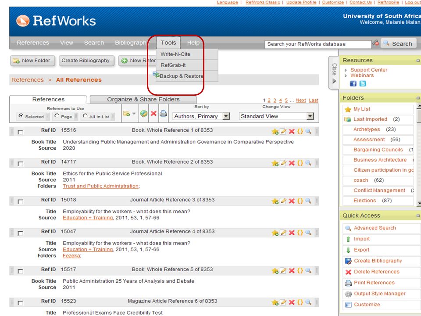Click the RefWorks logo
The image size is (421, 316).
click(x=56, y=21)
